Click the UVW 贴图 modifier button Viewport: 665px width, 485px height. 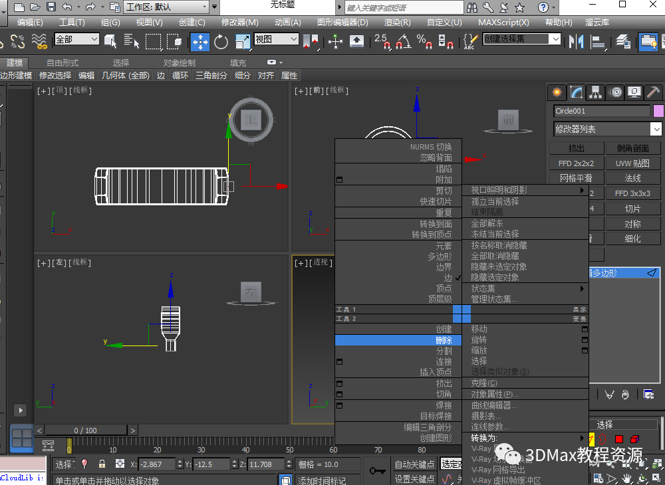click(632, 163)
